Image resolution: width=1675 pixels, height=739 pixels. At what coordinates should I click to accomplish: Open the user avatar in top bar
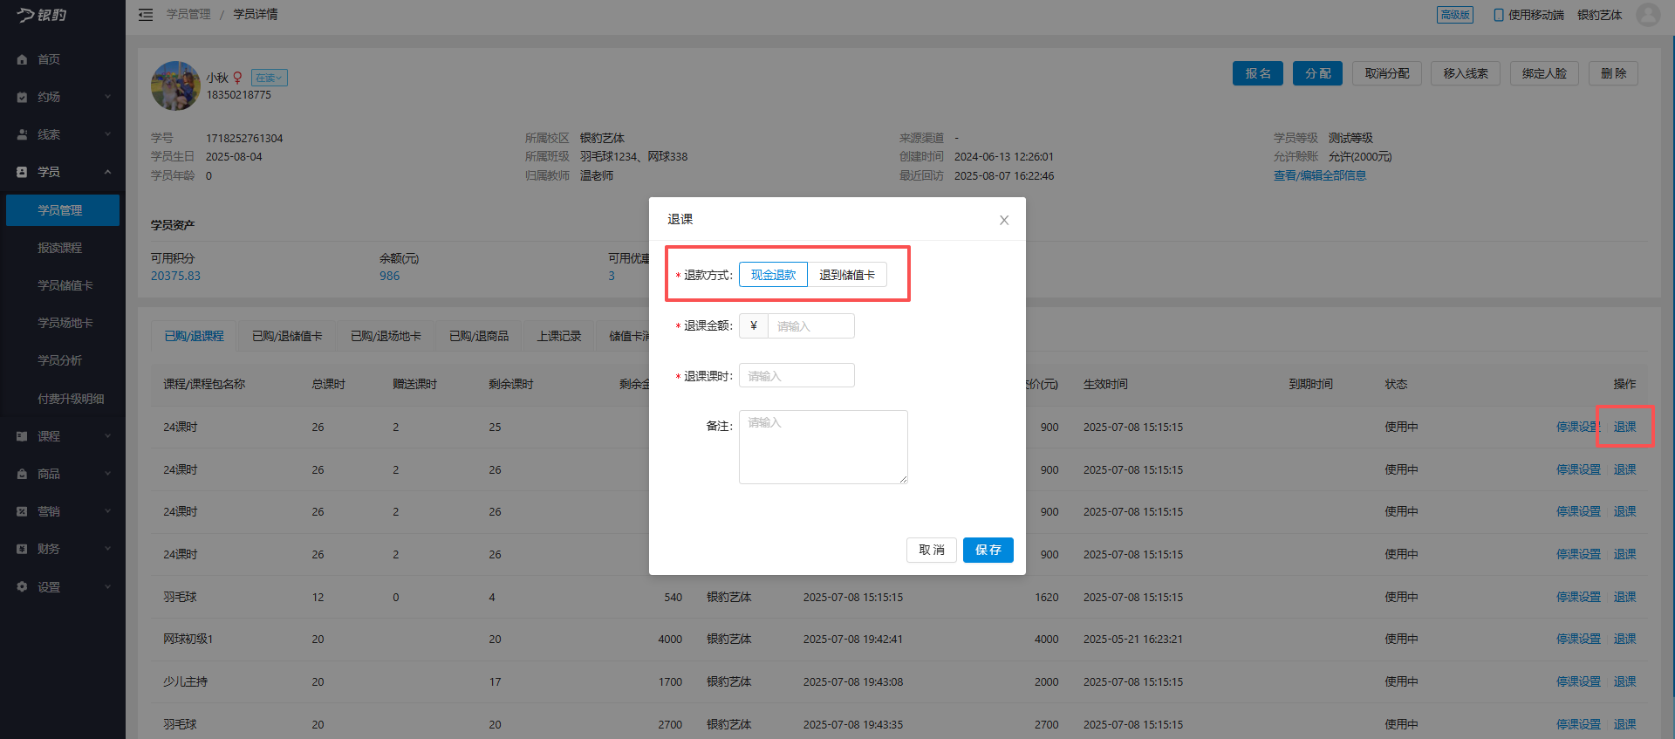pyautogui.click(x=1648, y=15)
